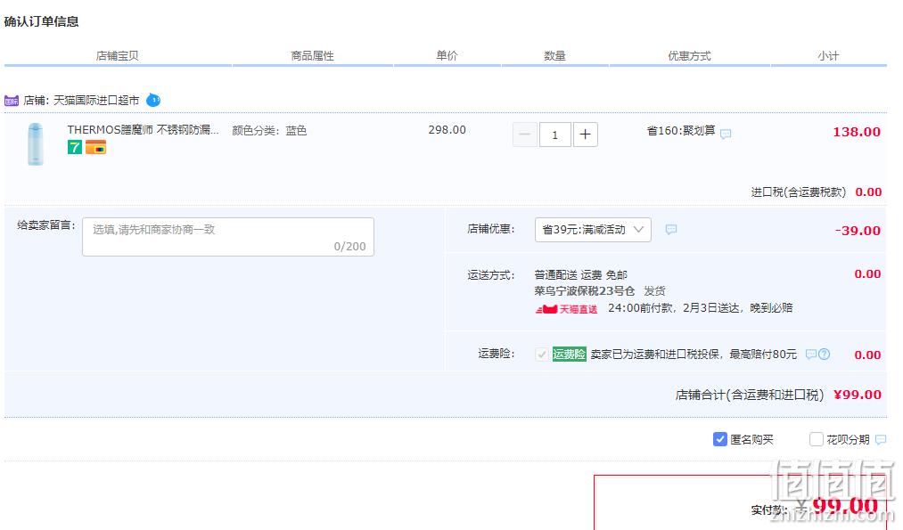Decrease quantity with the minus button
The image size is (903, 530).
coord(525,135)
